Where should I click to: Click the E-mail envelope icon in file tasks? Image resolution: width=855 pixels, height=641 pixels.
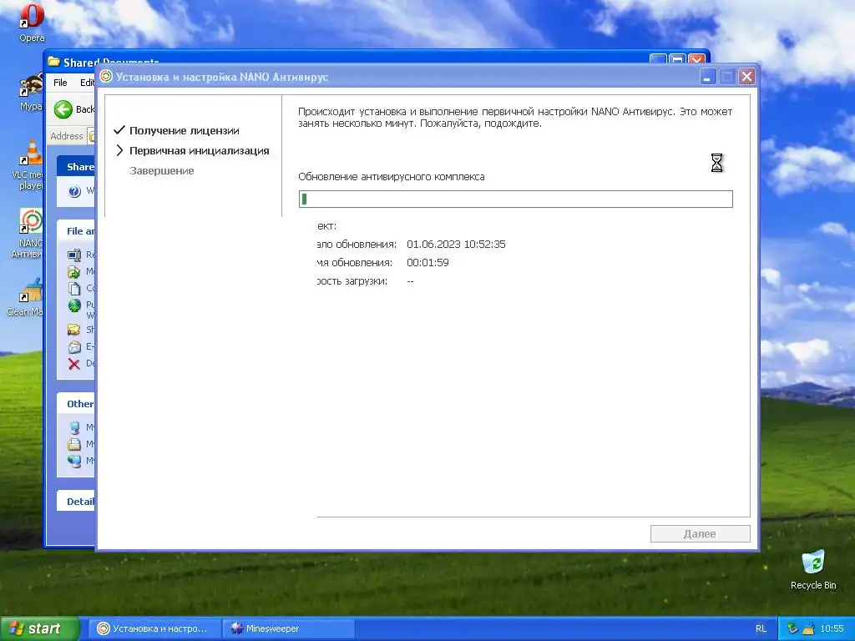[74, 346]
